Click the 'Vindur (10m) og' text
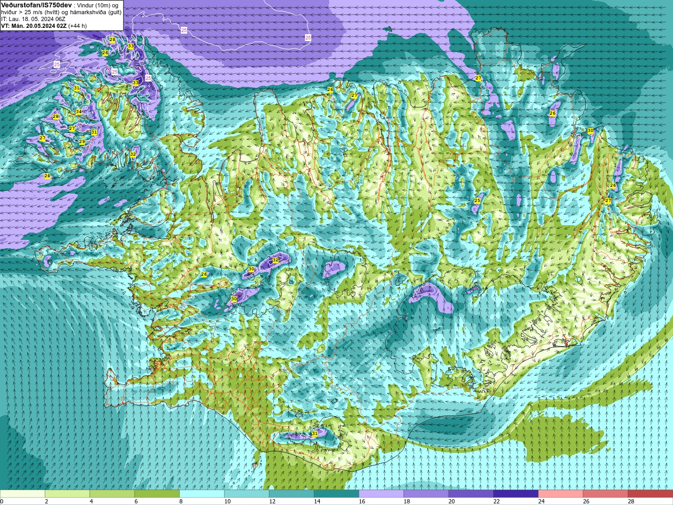Viewport: 673px width, 505px height. pyautogui.click(x=98, y=5)
